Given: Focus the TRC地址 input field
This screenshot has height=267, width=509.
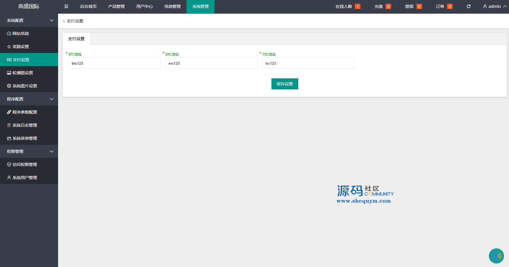Looking at the screenshot, I should (308, 63).
